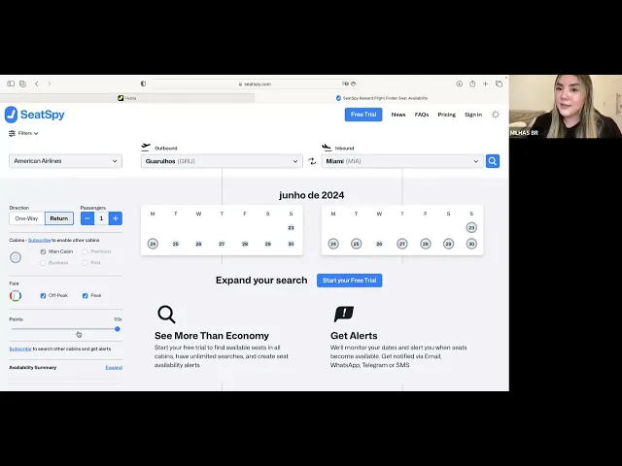Open the Sign in menu item
Screen dimensions: 622x466
(x=473, y=115)
